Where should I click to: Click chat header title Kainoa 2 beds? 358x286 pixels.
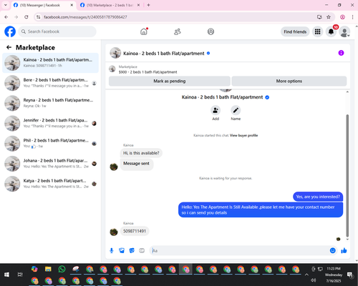coord(164,54)
